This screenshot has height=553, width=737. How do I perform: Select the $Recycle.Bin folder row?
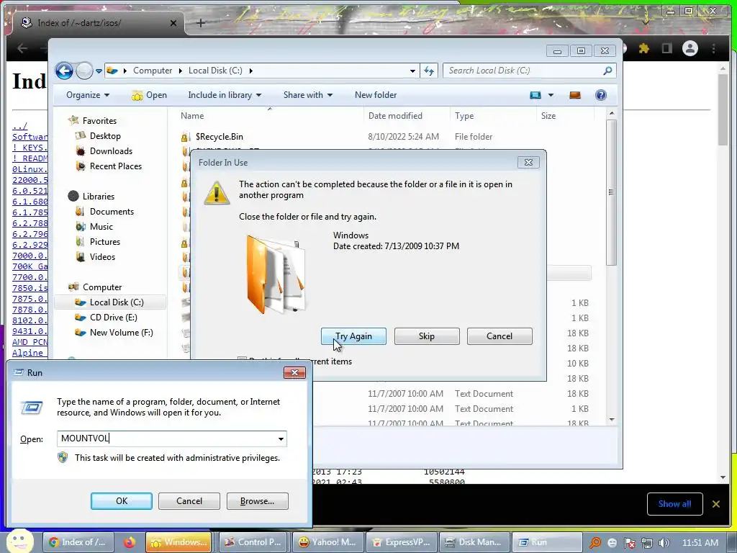coord(386,137)
